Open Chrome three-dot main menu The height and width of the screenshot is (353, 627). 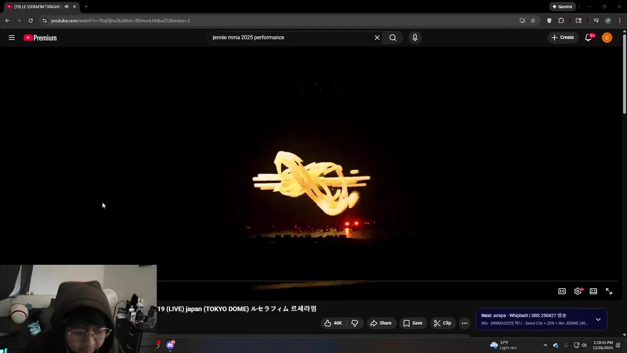(x=620, y=21)
